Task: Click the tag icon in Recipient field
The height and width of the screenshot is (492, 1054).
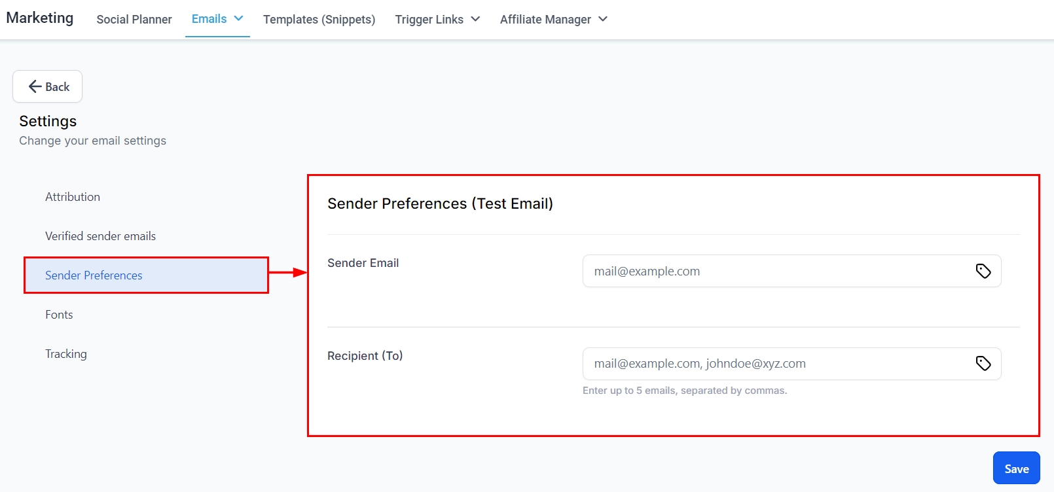Action: (x=983, y=363)
